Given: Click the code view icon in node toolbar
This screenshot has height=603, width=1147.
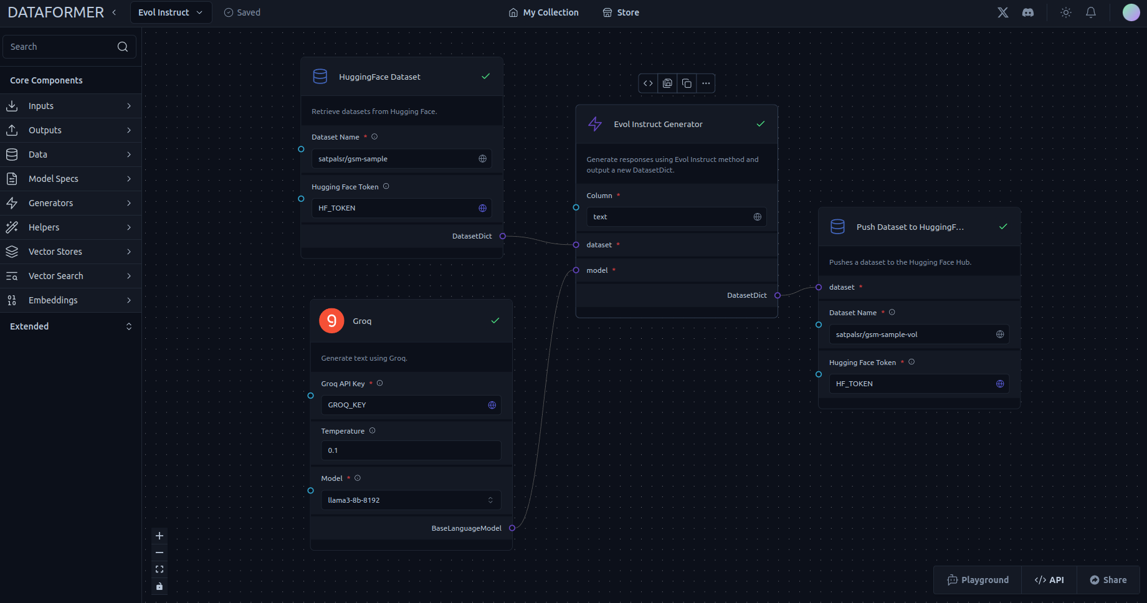Looking at the screenshot, I should [648, 83].
